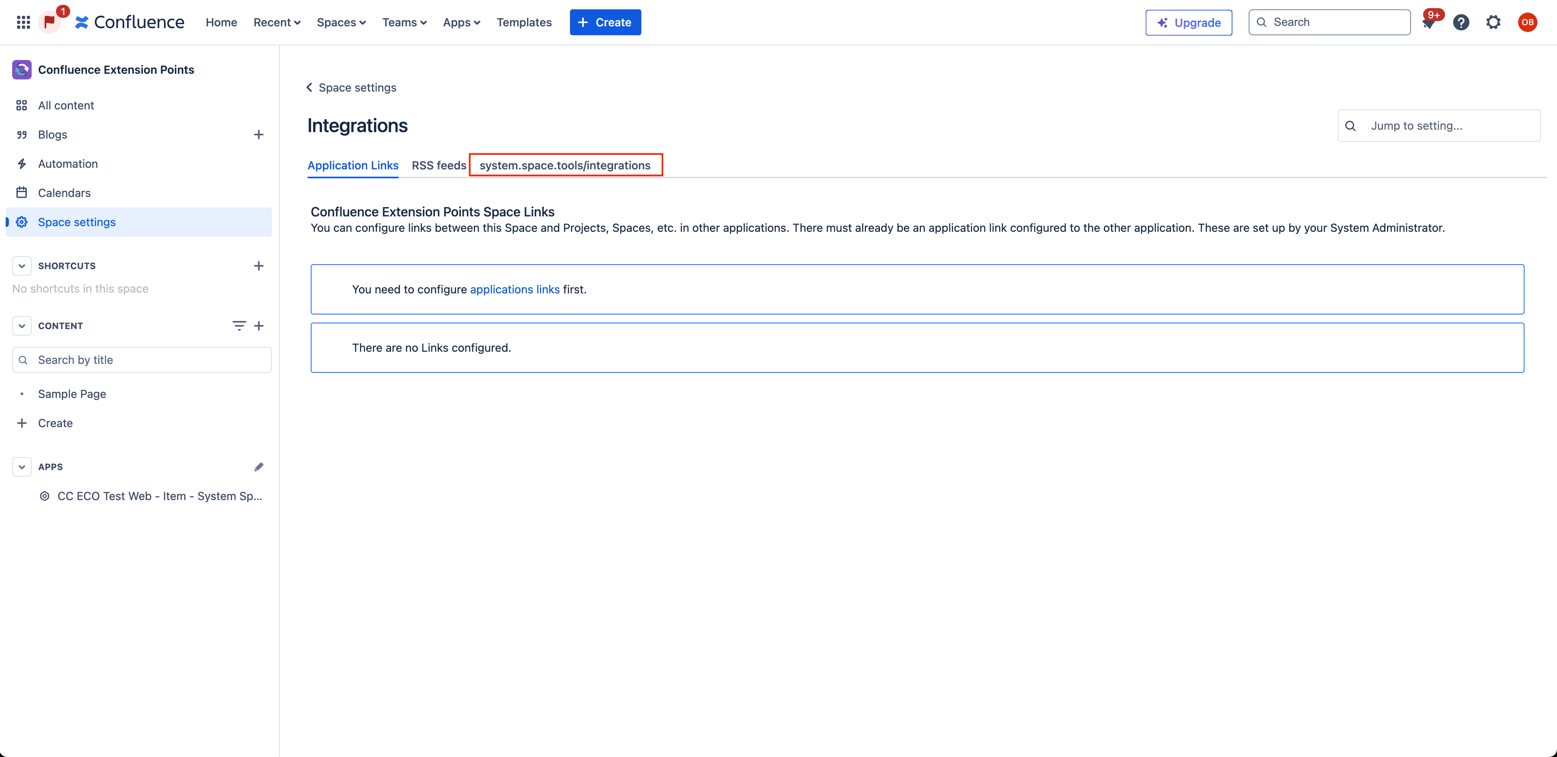Go to Home in top navigation
The image size is (1557, 757).
point(221,22)
